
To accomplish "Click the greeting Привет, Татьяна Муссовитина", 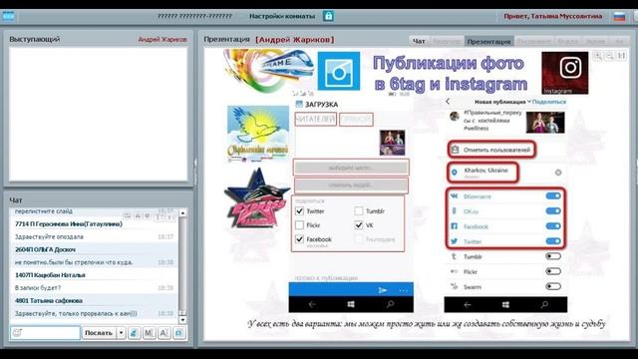I will pos(553,16).
